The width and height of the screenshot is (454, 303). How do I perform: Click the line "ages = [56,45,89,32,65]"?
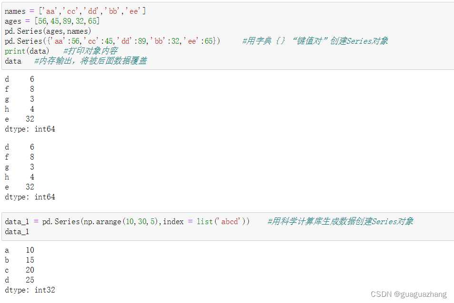point(52,21)
